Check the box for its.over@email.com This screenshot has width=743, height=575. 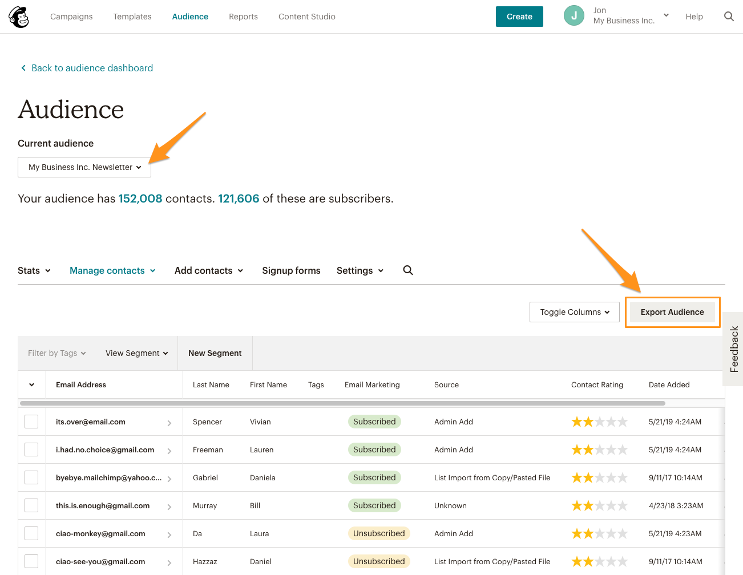click(x=31, y=422)
